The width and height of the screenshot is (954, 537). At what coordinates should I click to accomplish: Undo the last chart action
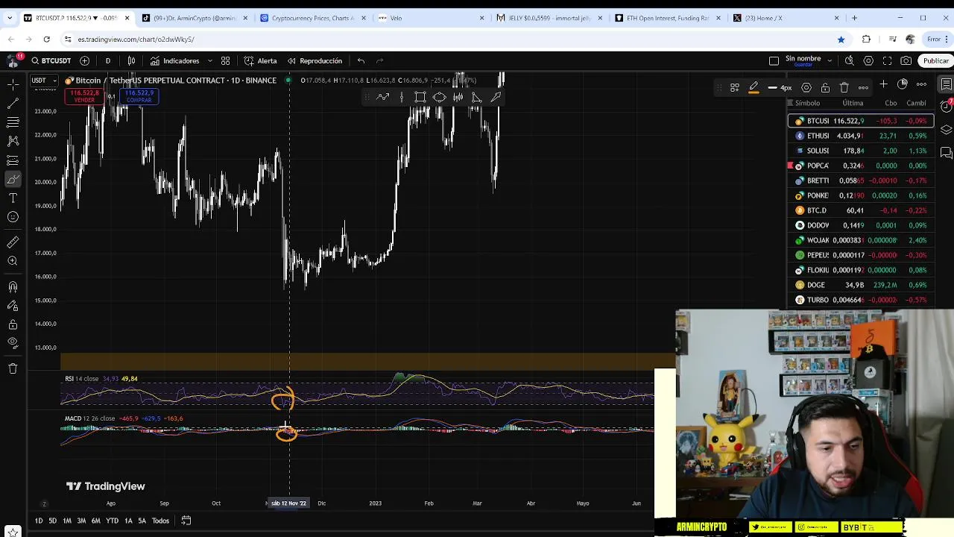point(361,60)
